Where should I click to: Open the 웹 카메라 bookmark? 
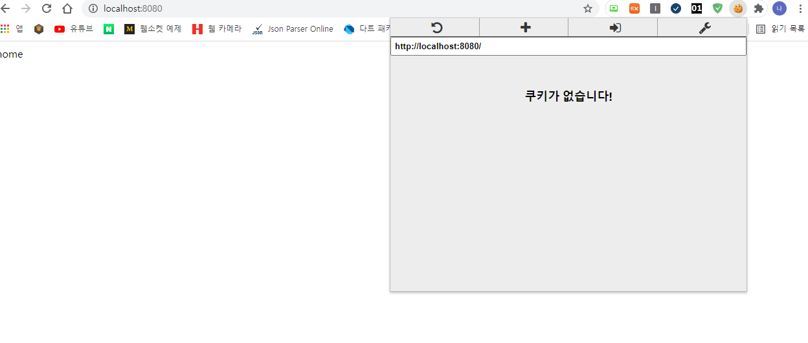(x=217, y=28)
